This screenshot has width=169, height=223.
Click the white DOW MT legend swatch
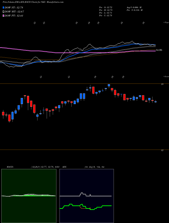[4, 12]
